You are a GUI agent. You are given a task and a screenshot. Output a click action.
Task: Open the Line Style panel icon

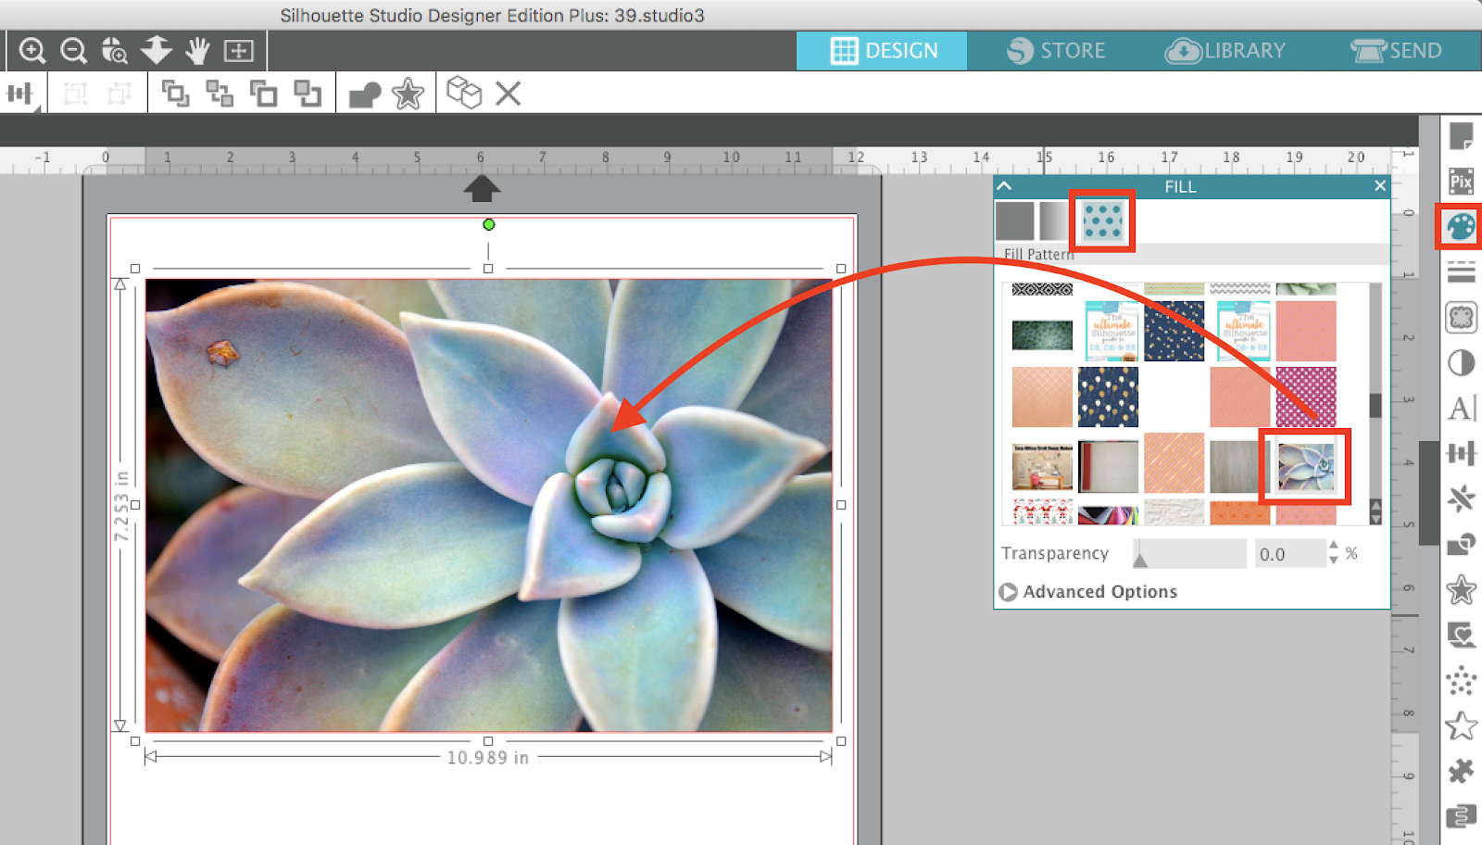(1461, 271)
